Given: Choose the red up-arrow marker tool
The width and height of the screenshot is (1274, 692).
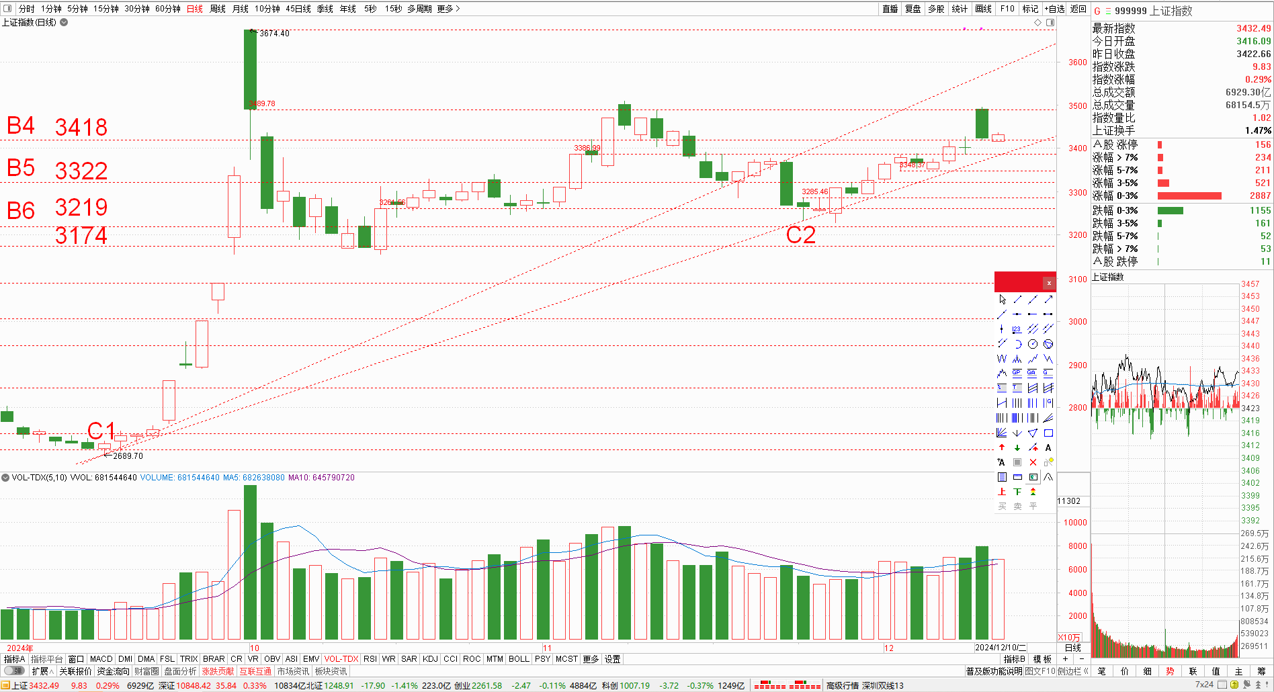Looking at the screenshot, I should tap(1002, 447).
